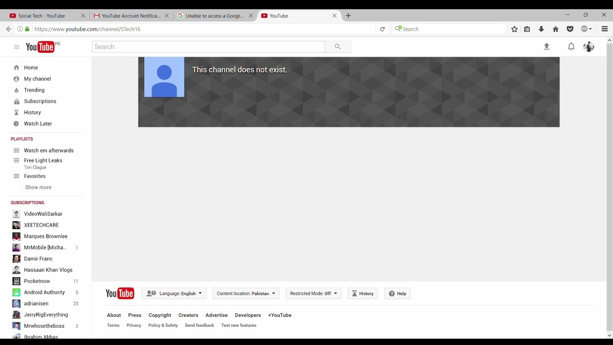This screenshot has width=613, height=345.
Task: Click the About footer link
Action: pyautogui.click(x=114, y=315)
